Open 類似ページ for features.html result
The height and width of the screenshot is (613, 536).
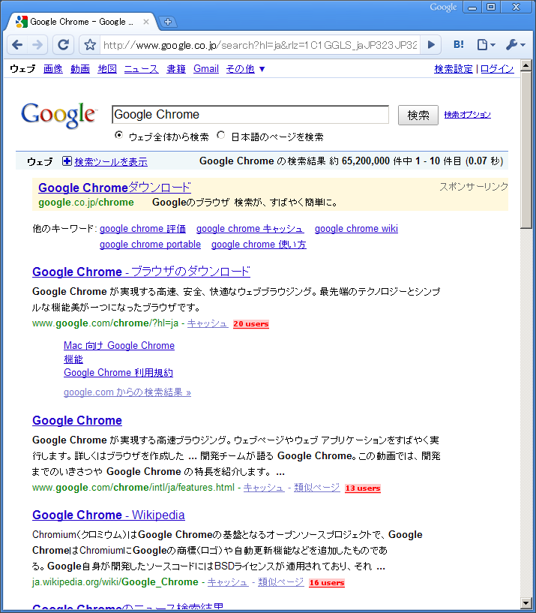point(317,488)
